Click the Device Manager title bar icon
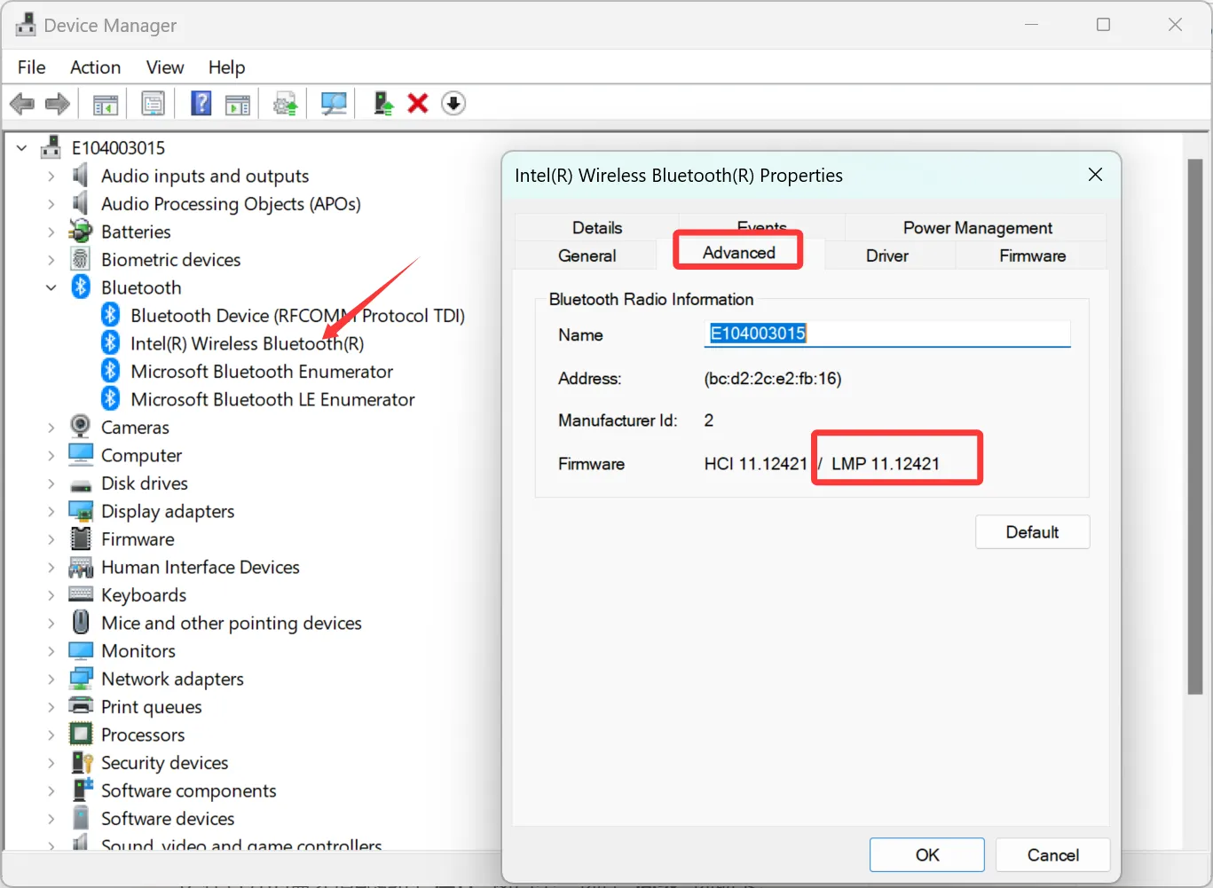 pos(26,25)
